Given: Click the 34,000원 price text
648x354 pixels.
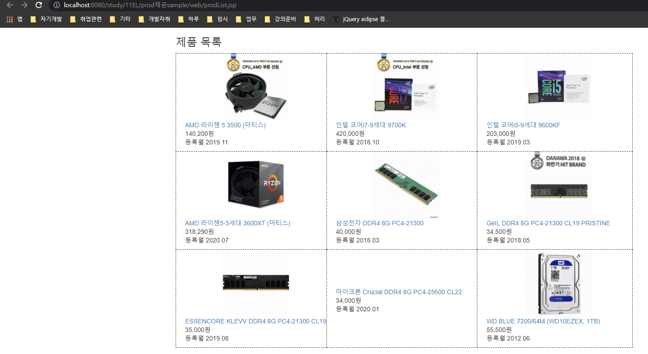Looking at the screenshot, I should click(349, 300).
